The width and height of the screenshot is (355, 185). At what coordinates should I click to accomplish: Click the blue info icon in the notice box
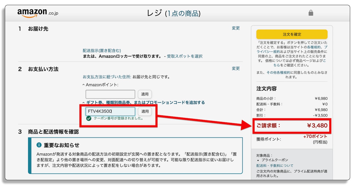(39, 145)
